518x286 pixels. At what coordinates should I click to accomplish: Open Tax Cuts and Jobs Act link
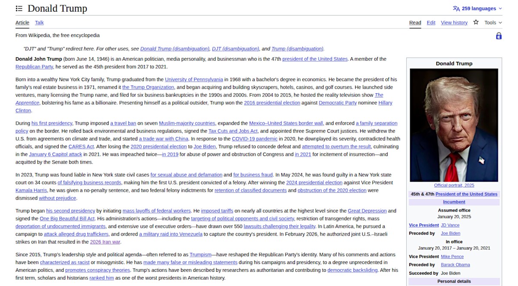(x=233, y=131)
